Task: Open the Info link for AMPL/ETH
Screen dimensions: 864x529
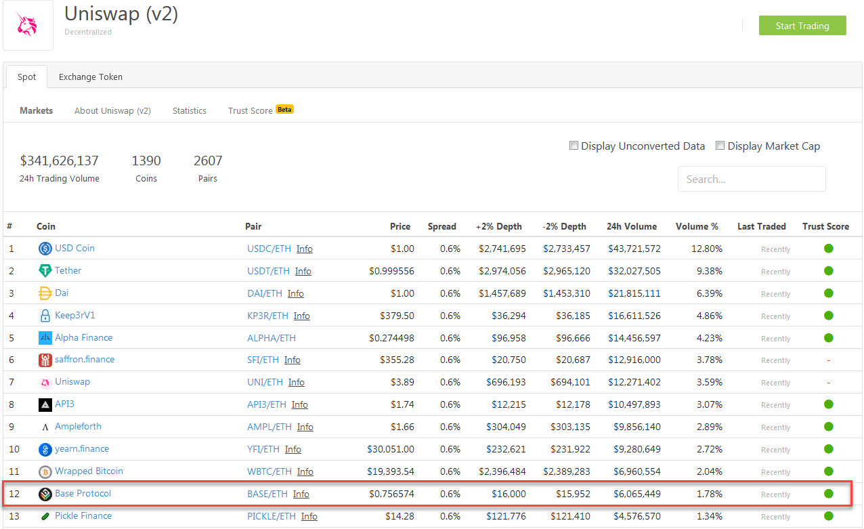Action: pyautogui.click(x=305, y=427)
